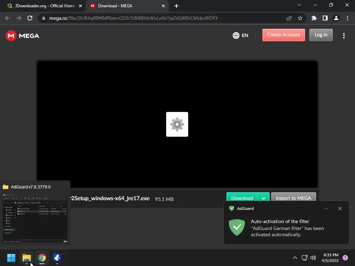The width and height of the screenshot is (355, 266).
Task: Go forward in browser history
Action: tap(19, 18)
